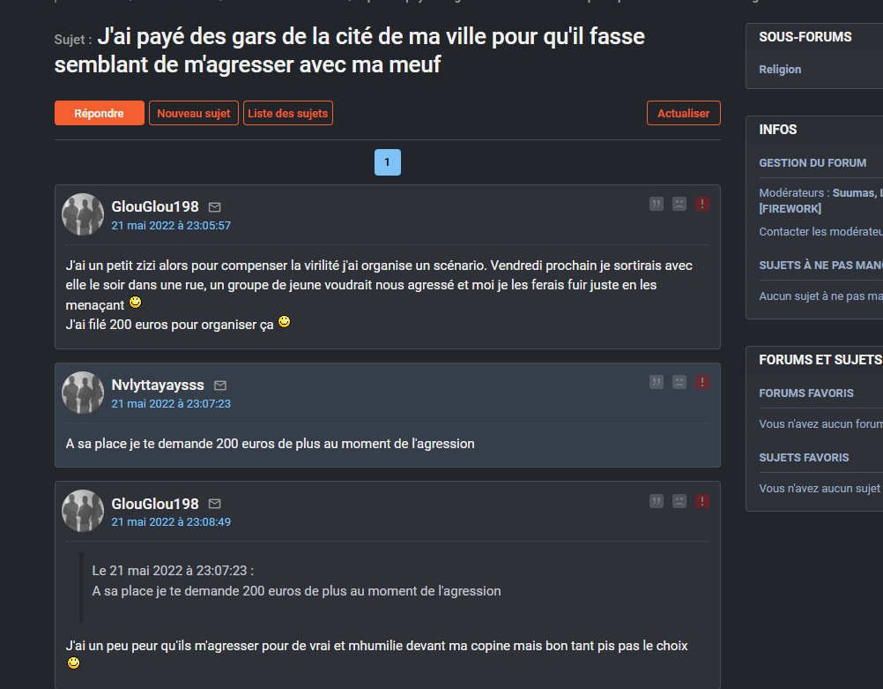The width and height of the screenshot is (883, 689).
Task: Open Contacter les modérateurs link
Action: pyautogui.click(x=820, y=232)
